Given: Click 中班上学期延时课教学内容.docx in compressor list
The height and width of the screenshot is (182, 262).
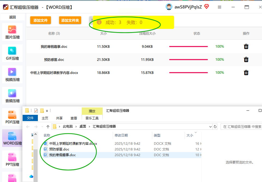Looking at the screenshot, I should tap(54, 73).
